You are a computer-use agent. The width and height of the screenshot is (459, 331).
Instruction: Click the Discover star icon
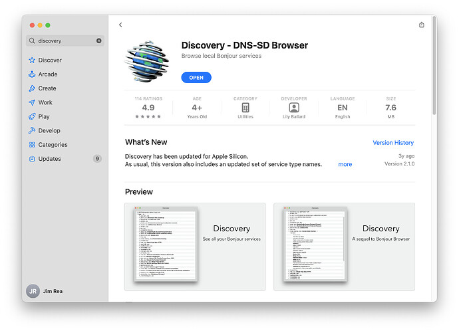pos(32,60)
